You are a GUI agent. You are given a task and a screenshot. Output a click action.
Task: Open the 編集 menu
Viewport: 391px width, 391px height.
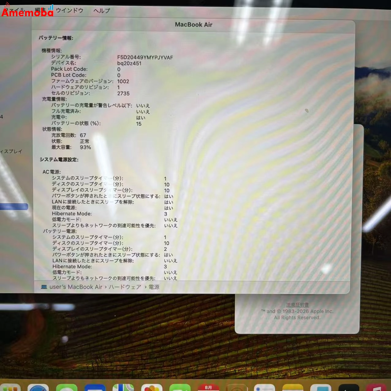(x=40, y=10)
